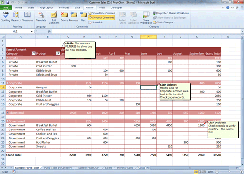The height and width of the screenshot is (174, 244).
Task: Select the Hot Platter product cell
Action: point(47,142)
